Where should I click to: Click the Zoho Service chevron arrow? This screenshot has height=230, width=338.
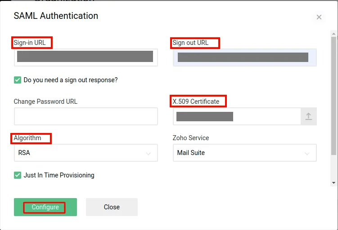click(x=307, y=153)
